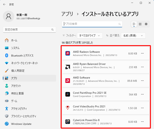
Task: Open ゲーム settings
Action: point(30,101)
